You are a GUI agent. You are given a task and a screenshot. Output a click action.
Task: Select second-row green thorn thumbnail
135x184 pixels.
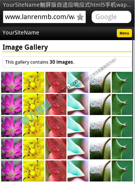click(x=122, y=104)
